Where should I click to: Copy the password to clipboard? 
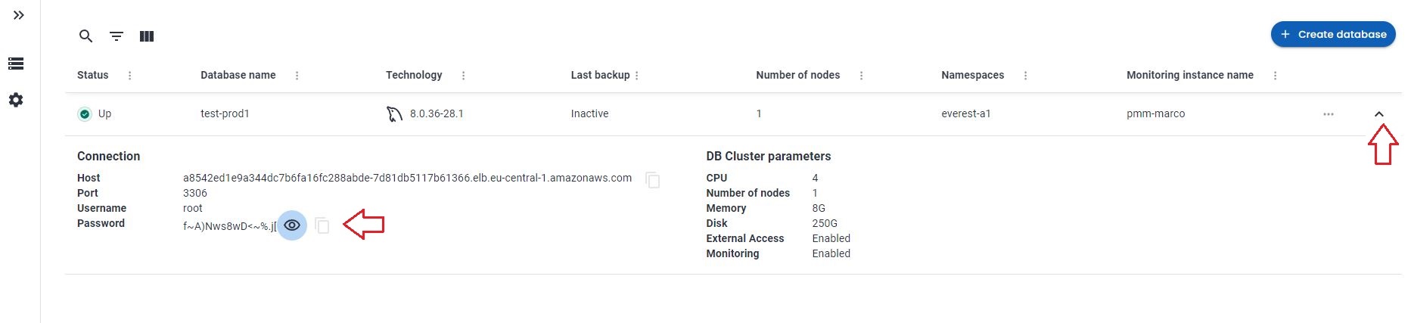[x=322, y=225]
